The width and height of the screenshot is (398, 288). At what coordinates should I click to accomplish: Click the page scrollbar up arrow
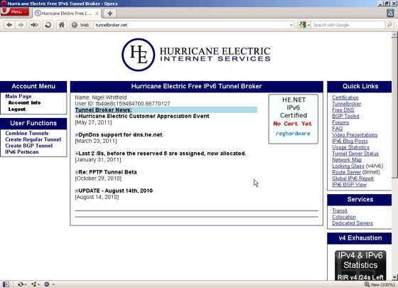point(394,35)
